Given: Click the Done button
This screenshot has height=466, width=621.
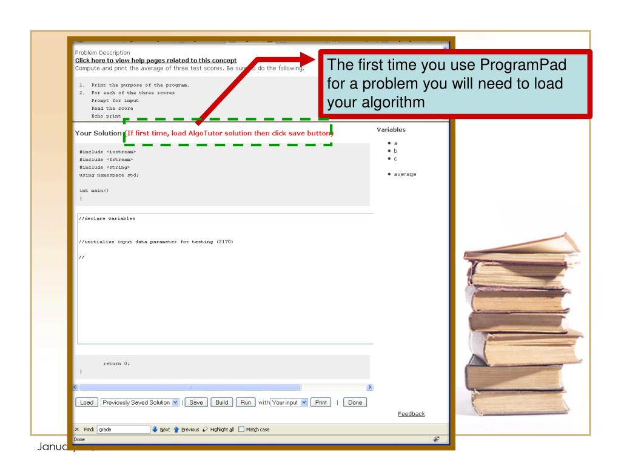Looking at the screenshot, I should (355, 402).
